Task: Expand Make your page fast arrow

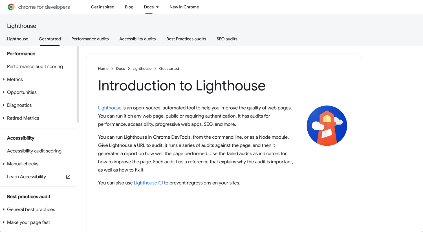Action: (4, 222)
